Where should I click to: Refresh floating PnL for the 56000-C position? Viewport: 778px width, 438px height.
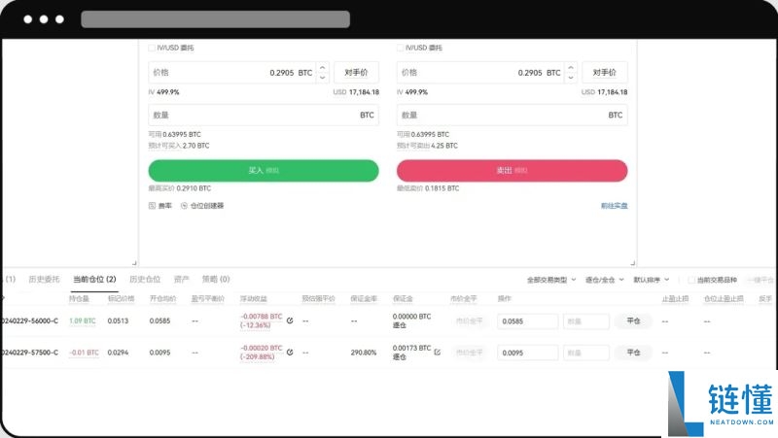click(290, 320)
